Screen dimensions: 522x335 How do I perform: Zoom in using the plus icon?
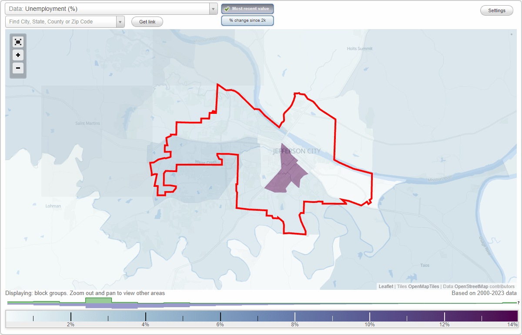(x=18, y=55)
